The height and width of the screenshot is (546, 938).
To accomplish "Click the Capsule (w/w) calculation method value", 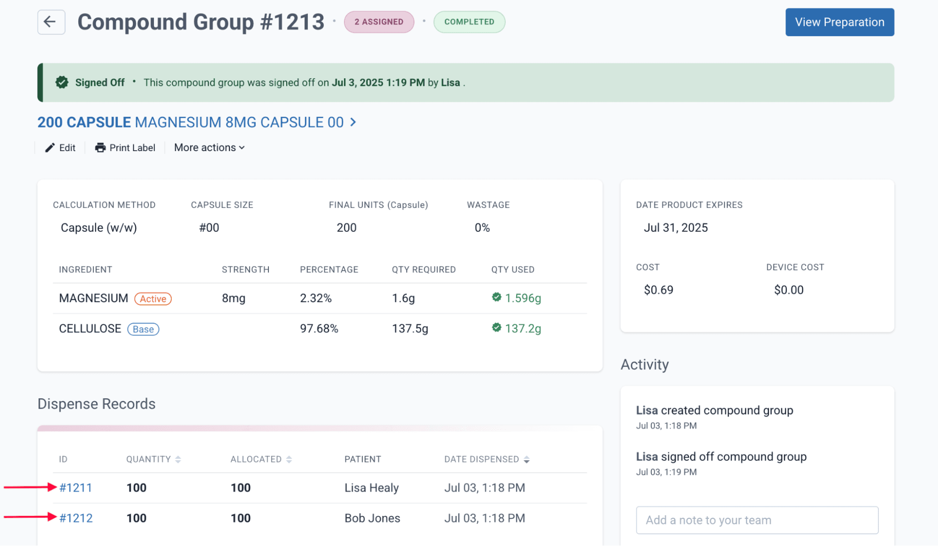I will click(x=99, y=228).
